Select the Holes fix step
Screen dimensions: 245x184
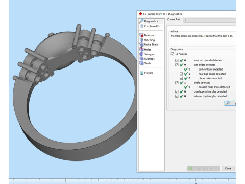click(x=145, y=50)
